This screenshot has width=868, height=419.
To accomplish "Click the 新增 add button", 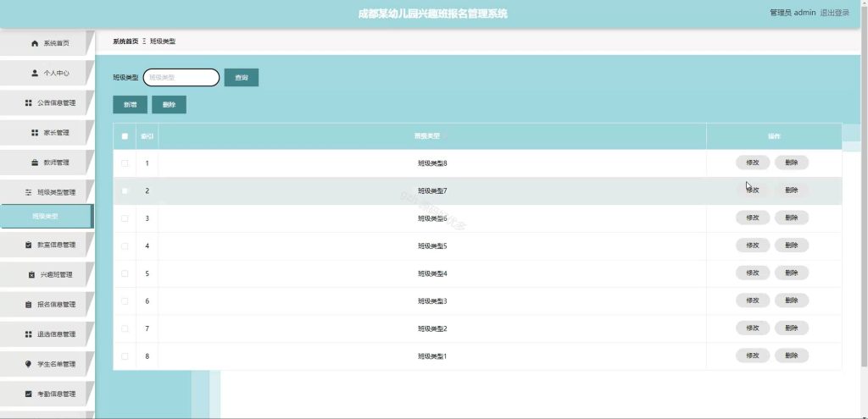I will [130, 104].
